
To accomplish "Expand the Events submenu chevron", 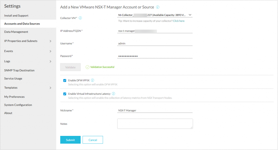I will (50, 51).
